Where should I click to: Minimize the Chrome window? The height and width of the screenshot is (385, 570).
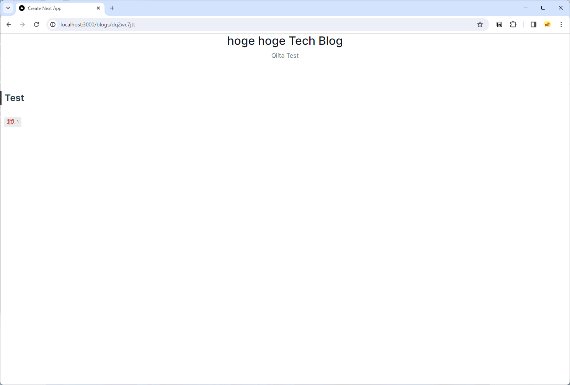526,8
